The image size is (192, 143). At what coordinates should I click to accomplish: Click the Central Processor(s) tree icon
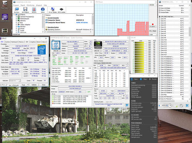click(x=19, y=17)
